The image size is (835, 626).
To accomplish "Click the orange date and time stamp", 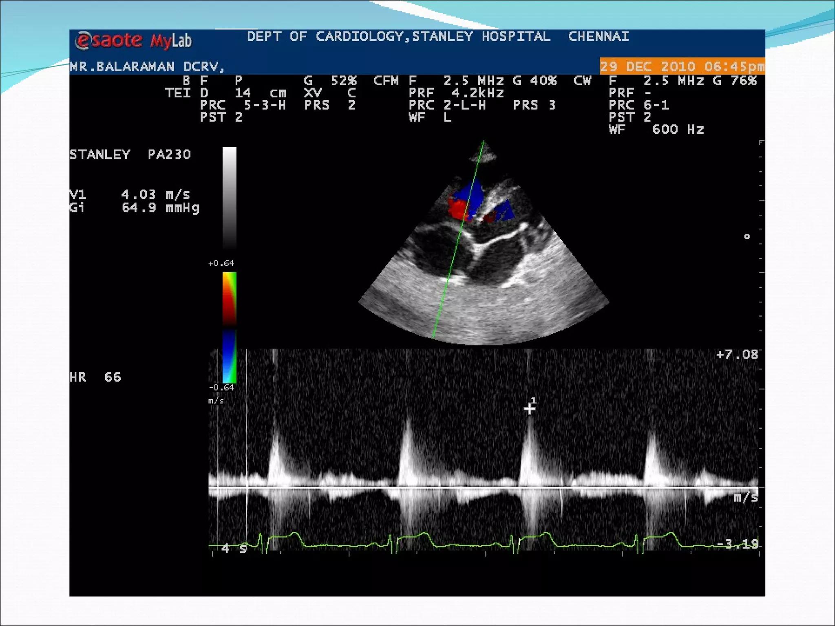I will pyautogui.click(x=682, y=66).
